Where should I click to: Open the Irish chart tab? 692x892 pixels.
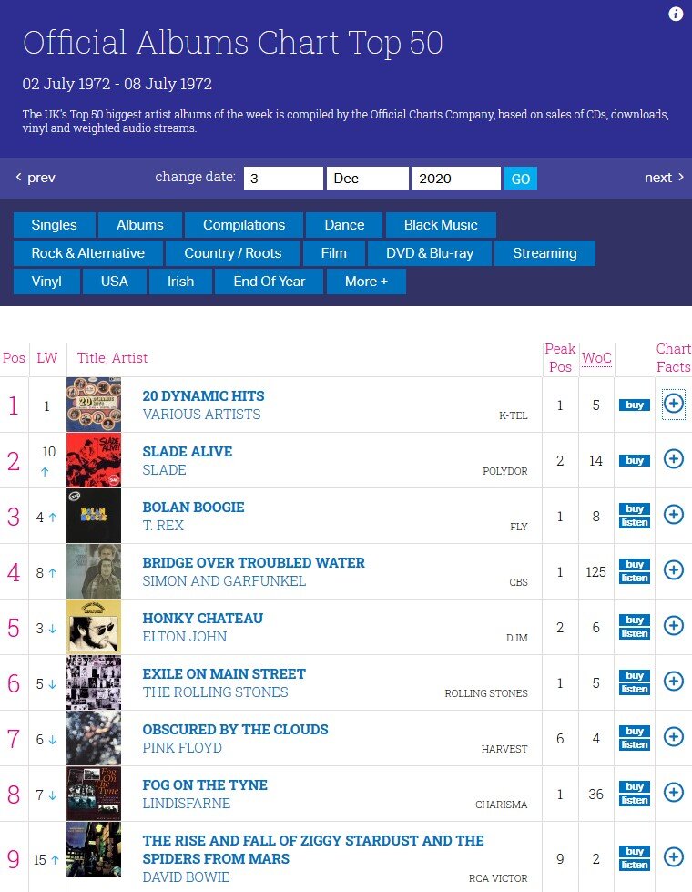coord(180,282)
